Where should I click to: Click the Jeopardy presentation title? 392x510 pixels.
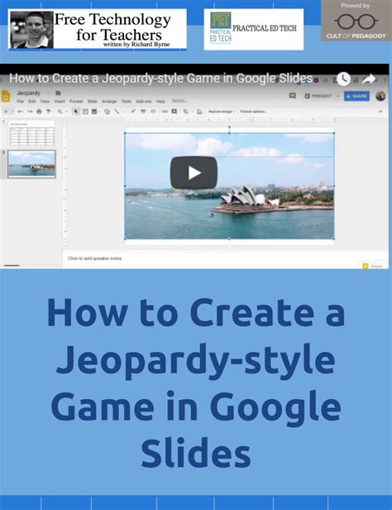point(29,93)
